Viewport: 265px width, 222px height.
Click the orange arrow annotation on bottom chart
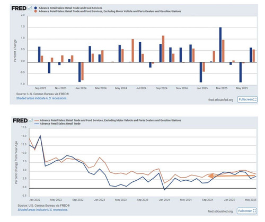coord(232,175)
